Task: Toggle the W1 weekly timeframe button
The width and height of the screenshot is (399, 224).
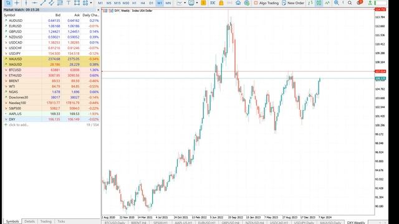Action: click(160, 3)
